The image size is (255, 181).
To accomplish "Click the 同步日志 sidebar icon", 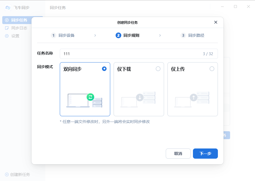I will point(7,28).
